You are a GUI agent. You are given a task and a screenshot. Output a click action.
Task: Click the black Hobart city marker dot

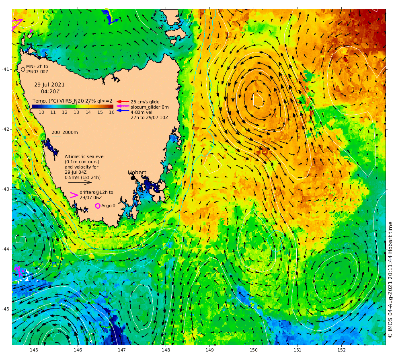[133, 178]
